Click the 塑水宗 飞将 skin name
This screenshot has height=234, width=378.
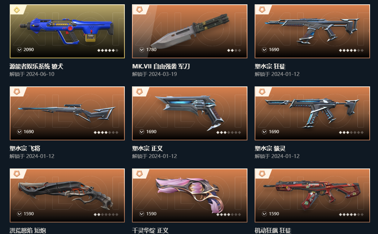25,148
